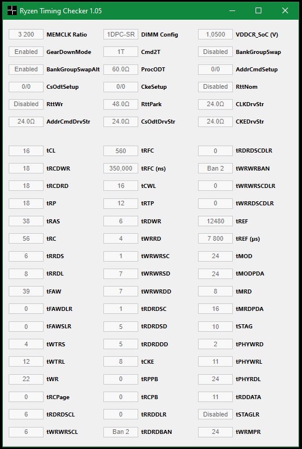Select the tRP value field
The image size is (302, 449).
[x=26, y=203]
